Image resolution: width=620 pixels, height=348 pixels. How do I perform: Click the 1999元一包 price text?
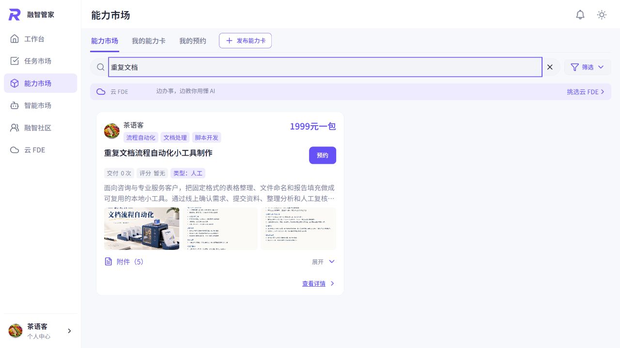pyautogui.click(x=313, y=127)
